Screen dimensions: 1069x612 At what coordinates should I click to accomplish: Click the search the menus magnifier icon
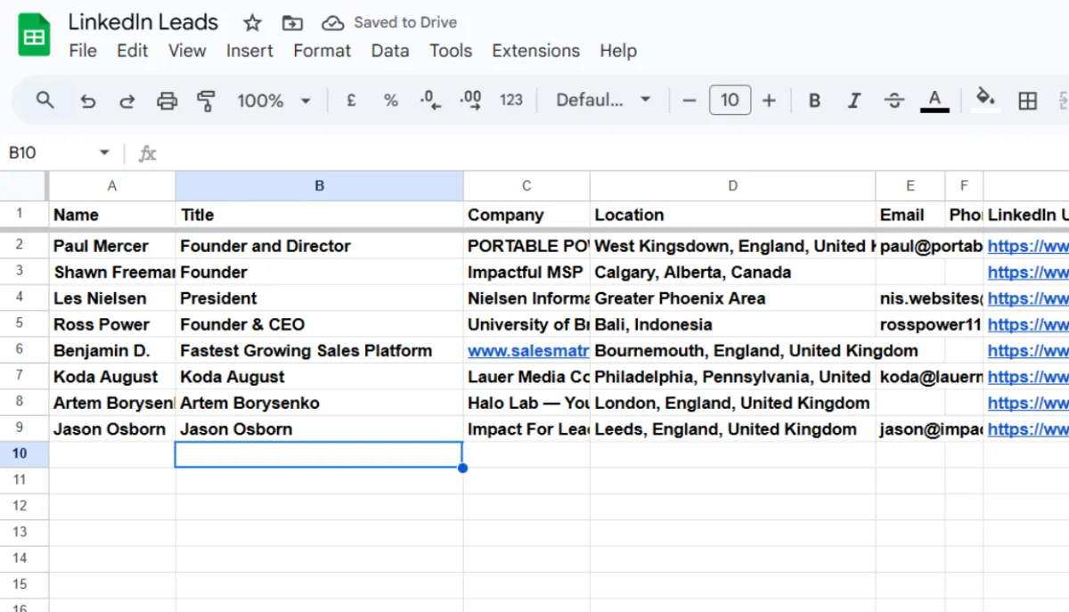coord(45,100)
